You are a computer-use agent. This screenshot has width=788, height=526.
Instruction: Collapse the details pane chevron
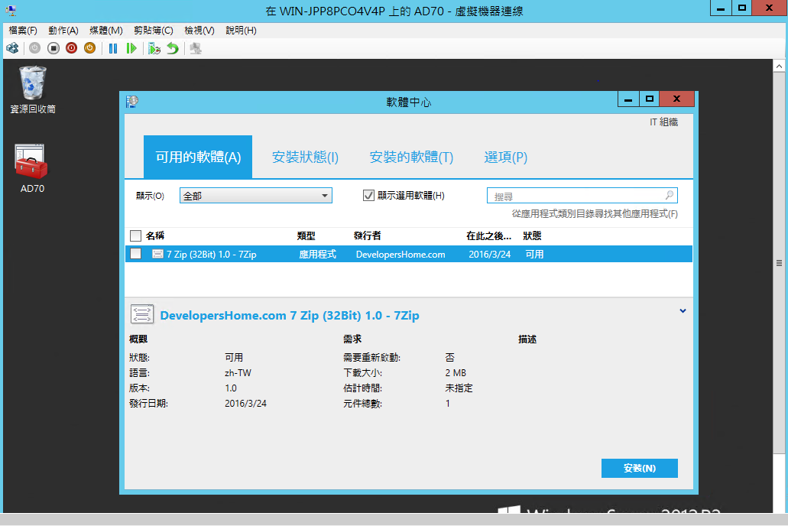[x=683, y=310]
